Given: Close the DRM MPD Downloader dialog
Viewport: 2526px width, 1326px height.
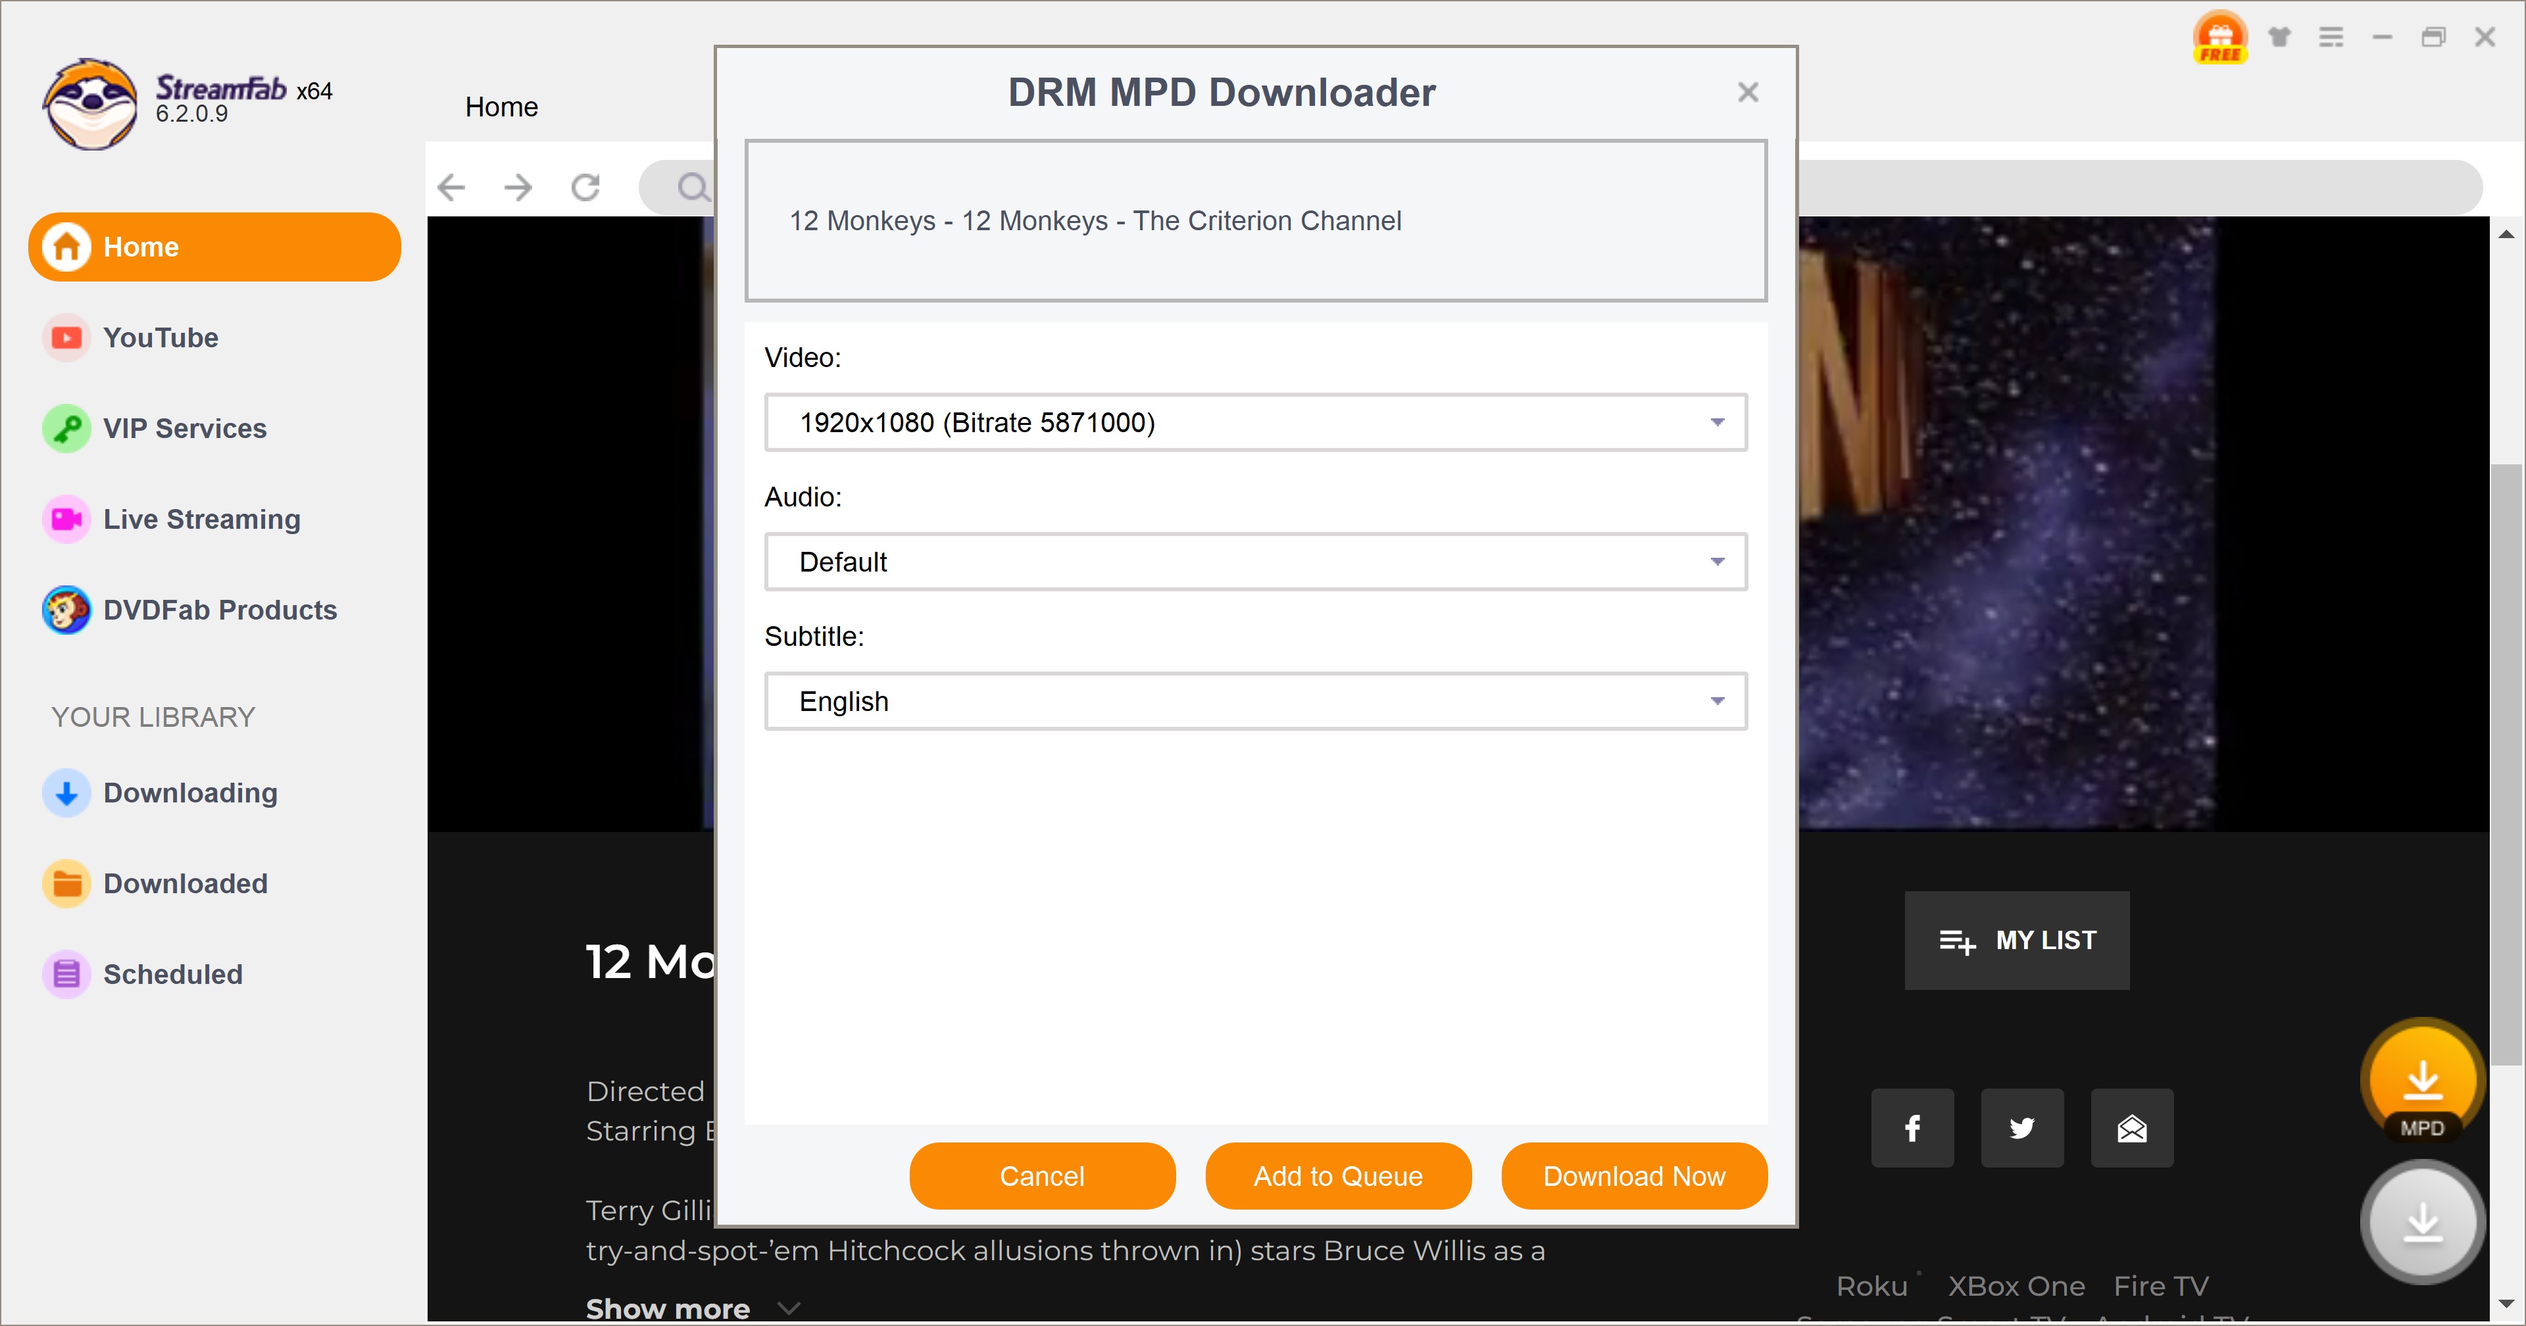Looking at the screenshot, I should [1747, 92].
